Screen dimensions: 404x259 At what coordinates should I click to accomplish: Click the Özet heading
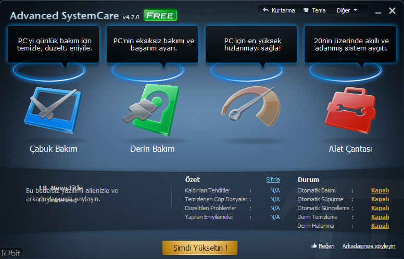[x=193, y=180]
